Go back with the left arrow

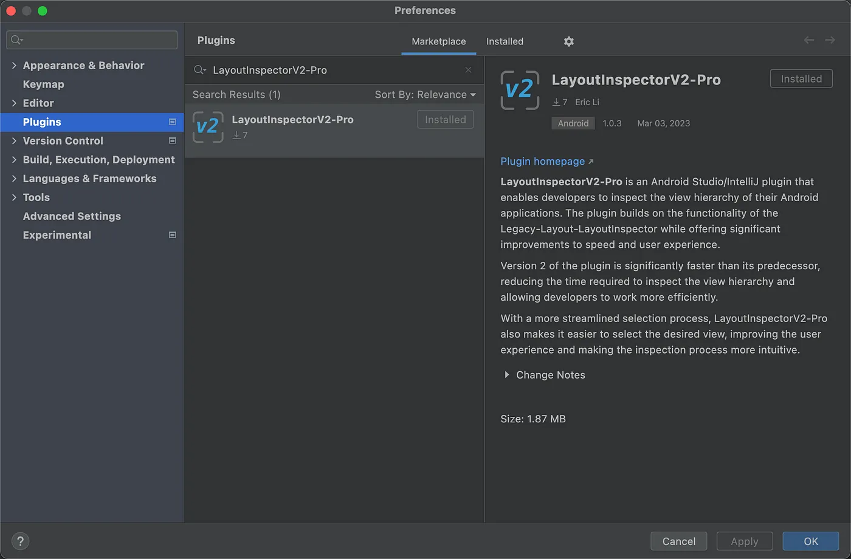(808, 40)
